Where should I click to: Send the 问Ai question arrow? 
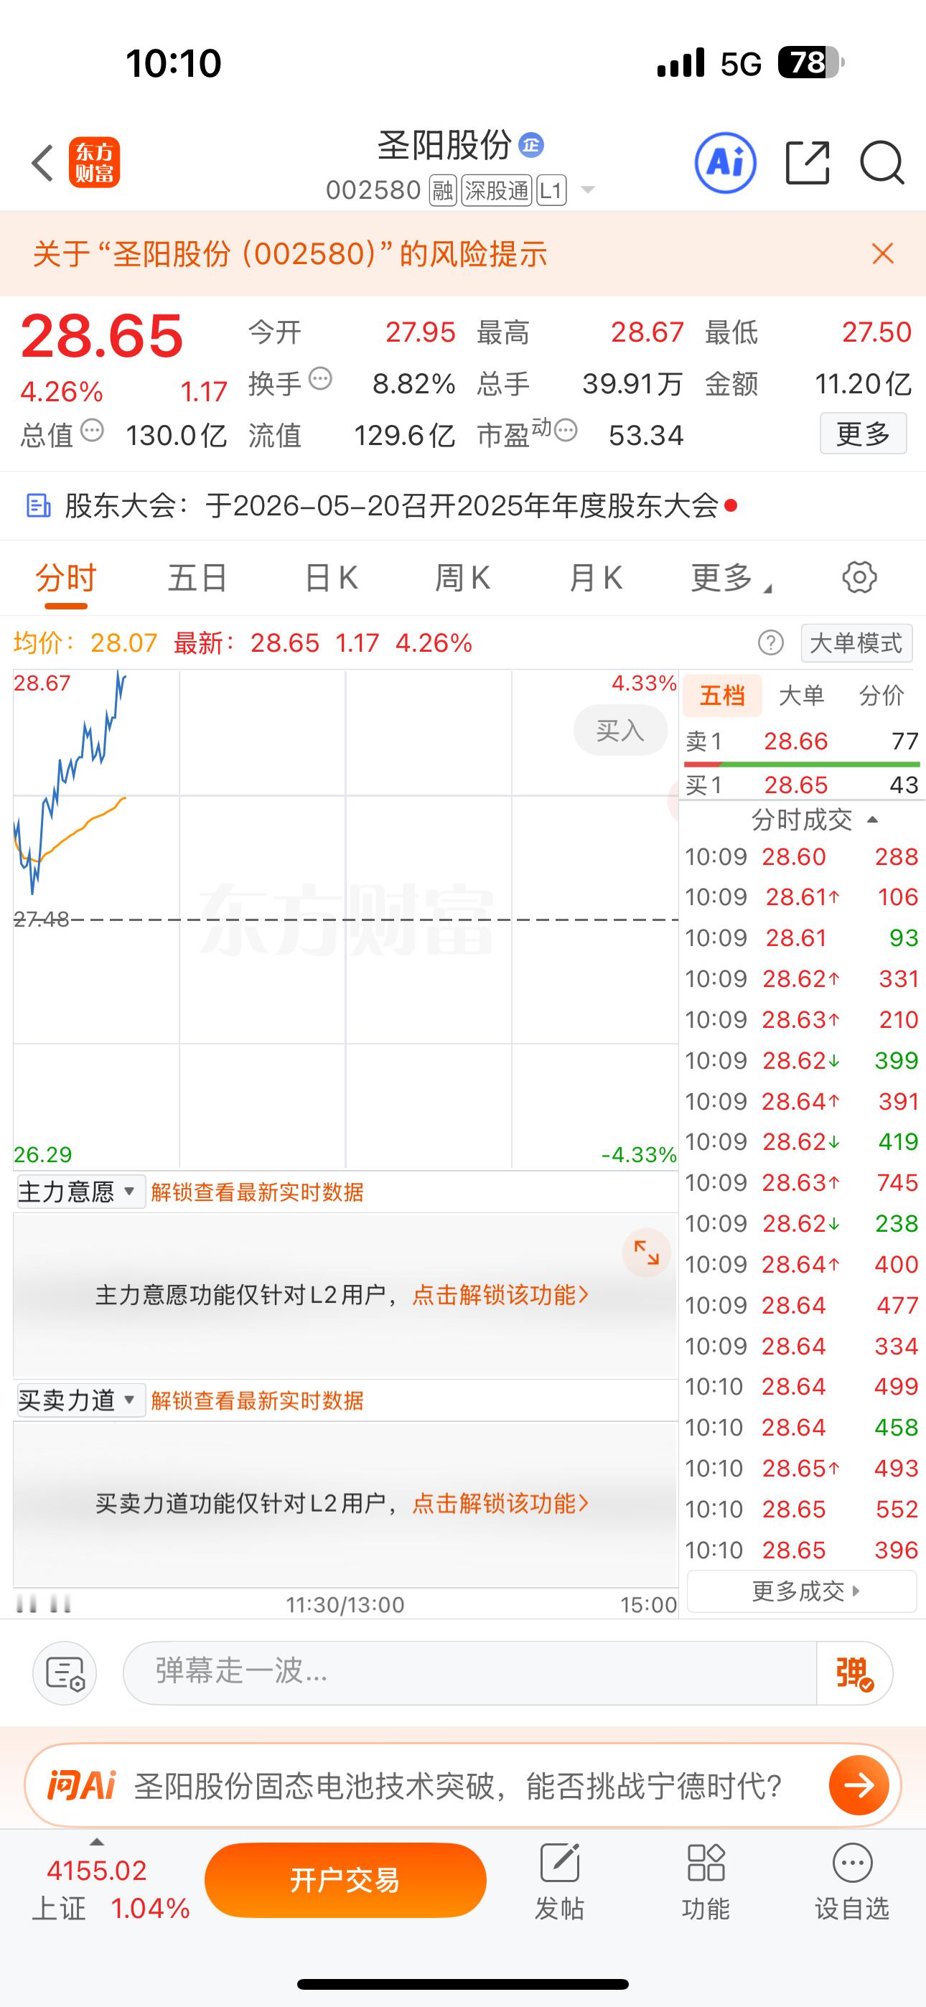tap(859, 1785)
